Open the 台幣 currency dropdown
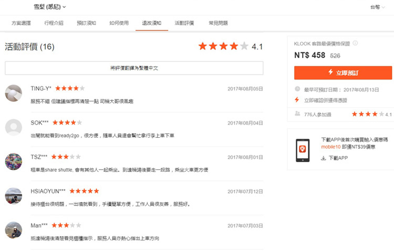The height and width of the screenshot is (252, 394). click(377, 7)
